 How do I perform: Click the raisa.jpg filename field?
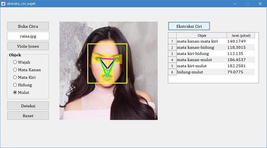tap(28, 36)
